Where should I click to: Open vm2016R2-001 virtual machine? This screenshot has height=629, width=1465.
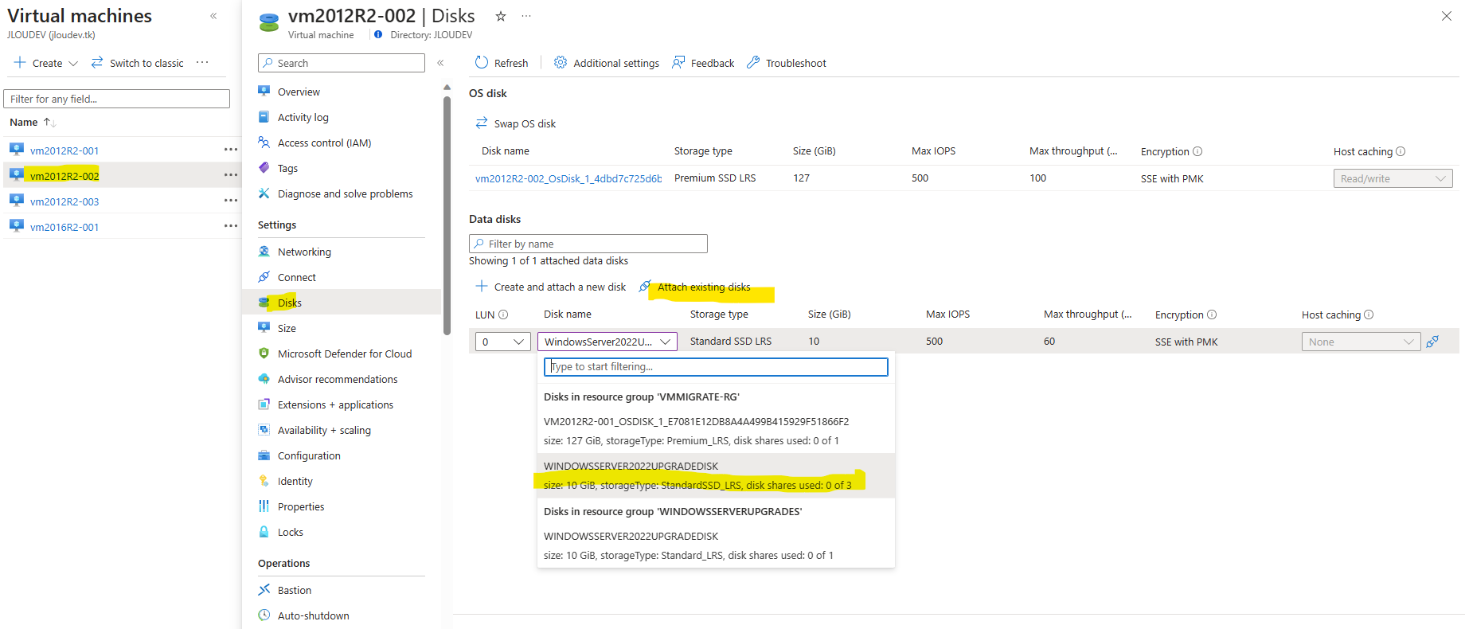click(64, 227)
